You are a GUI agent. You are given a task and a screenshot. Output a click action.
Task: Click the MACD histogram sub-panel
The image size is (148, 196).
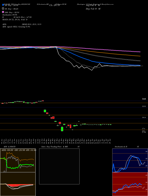(18, 184)
